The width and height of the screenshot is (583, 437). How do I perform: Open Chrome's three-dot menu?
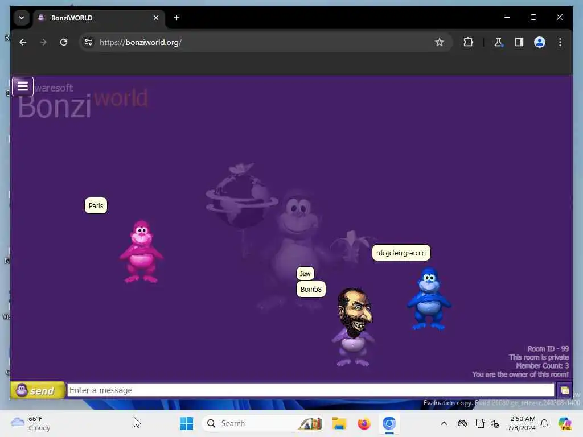[560, 42]
